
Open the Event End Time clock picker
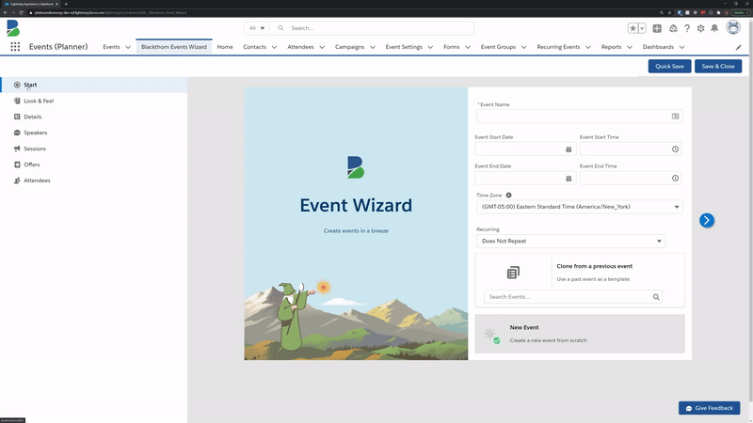675,179
